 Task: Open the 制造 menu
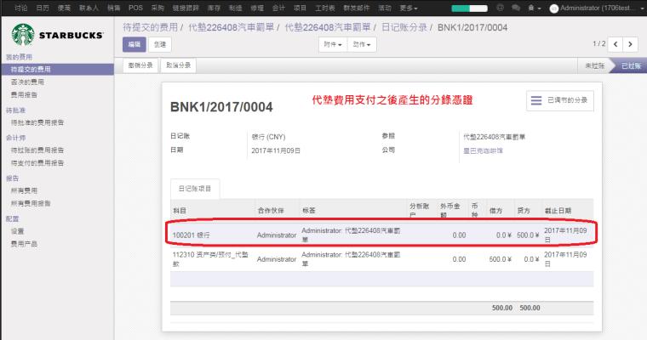(x=235, y=8)
